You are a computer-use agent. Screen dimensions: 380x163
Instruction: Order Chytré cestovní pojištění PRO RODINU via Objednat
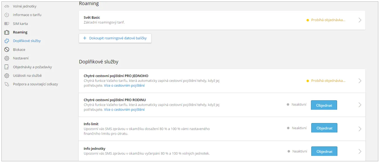click(x=324, y=105)
